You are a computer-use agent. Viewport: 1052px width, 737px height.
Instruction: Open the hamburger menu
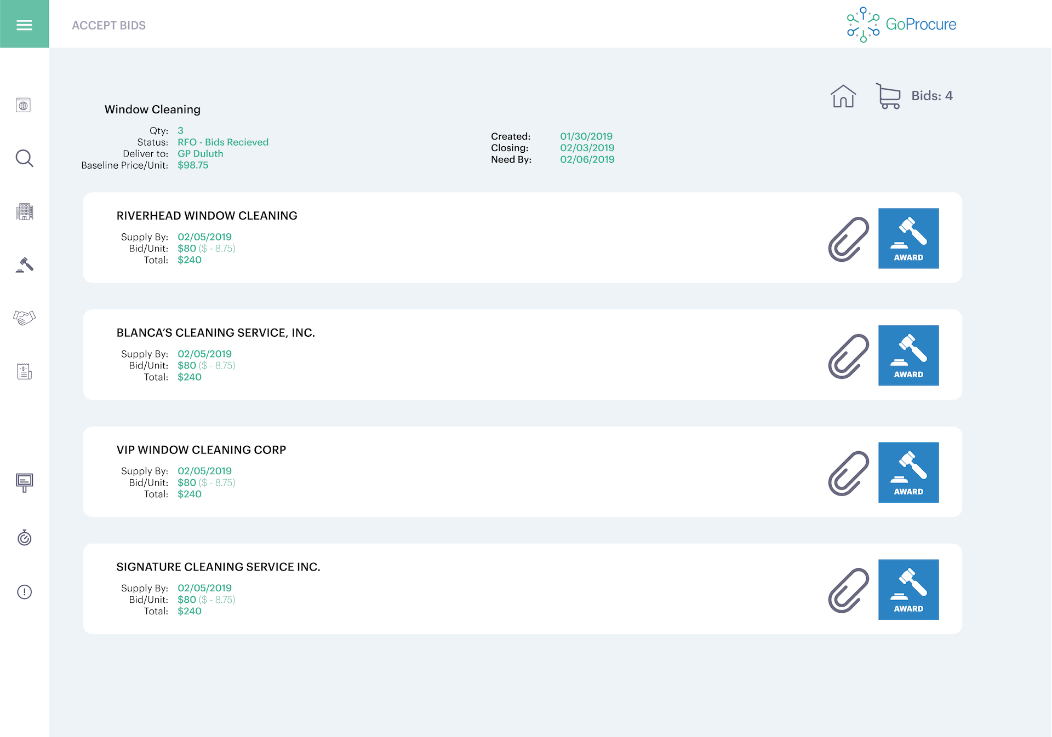pos(24,25)
